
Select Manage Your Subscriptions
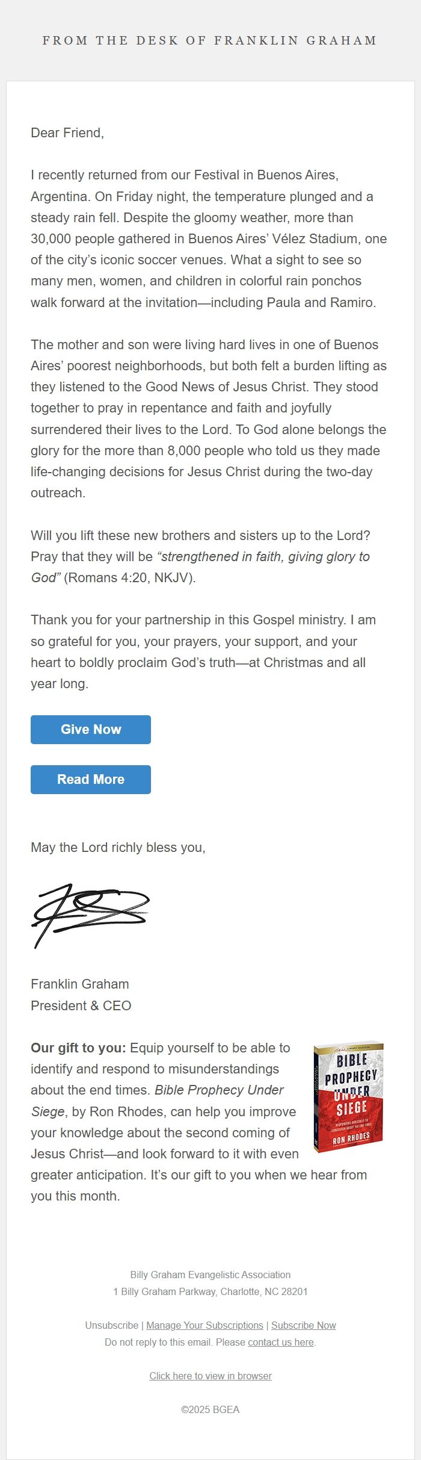205,1325
